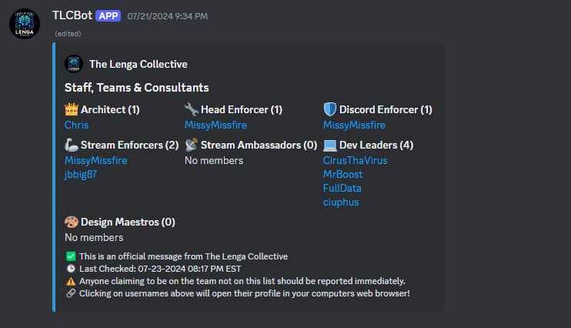The image size is (571, 328).
Task: Click the TLCBot avatar image
Action: coord(25,23)
